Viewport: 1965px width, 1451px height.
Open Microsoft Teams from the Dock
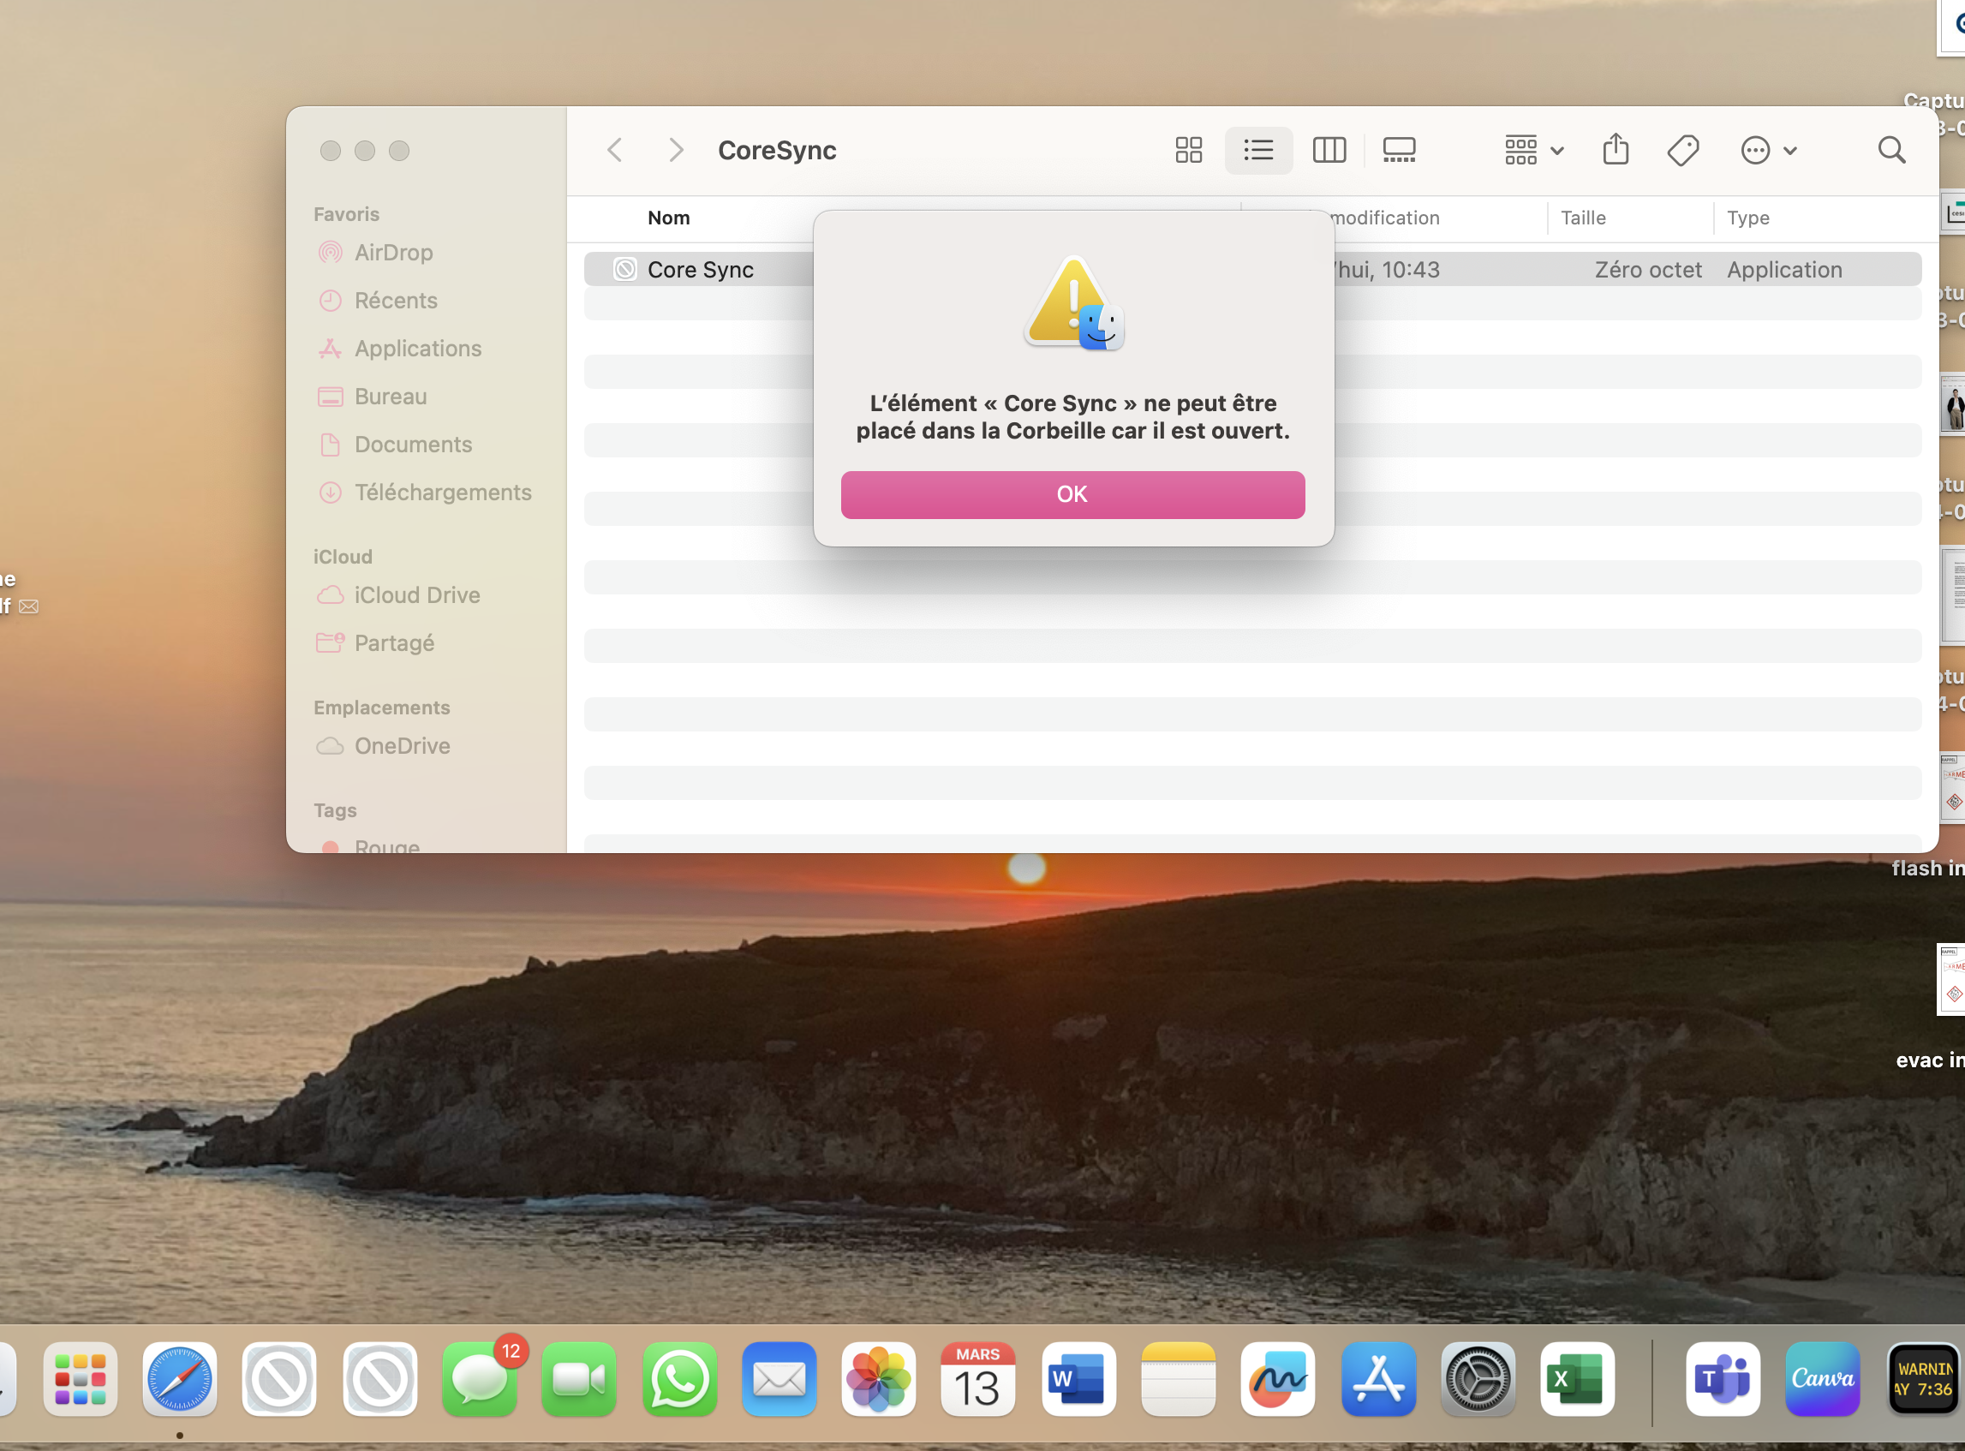click(x=1722, y=1379)
